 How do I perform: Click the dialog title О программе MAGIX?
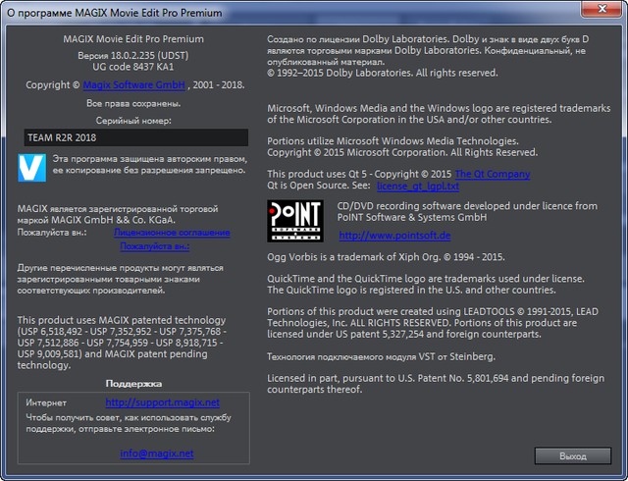(x=115, y=13)
